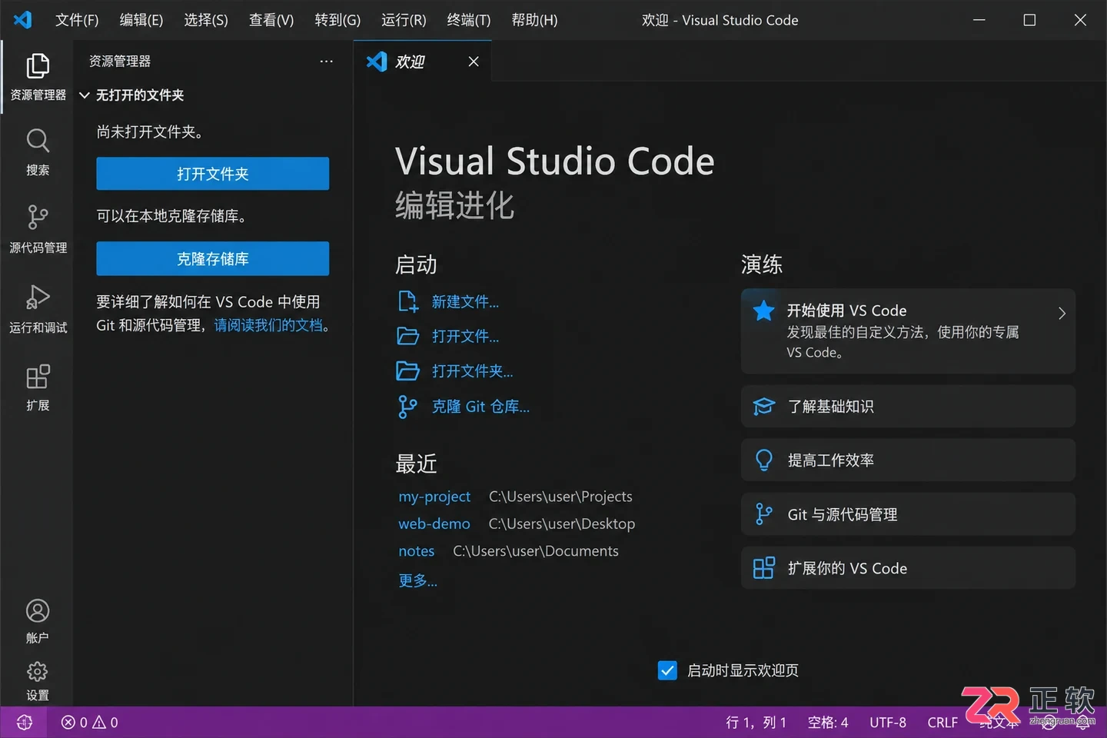The height and width of the screenshot is (738, 1107).
Task: Open the Run and Debug (运行和调试) icon
Action: tap(38, 297)
